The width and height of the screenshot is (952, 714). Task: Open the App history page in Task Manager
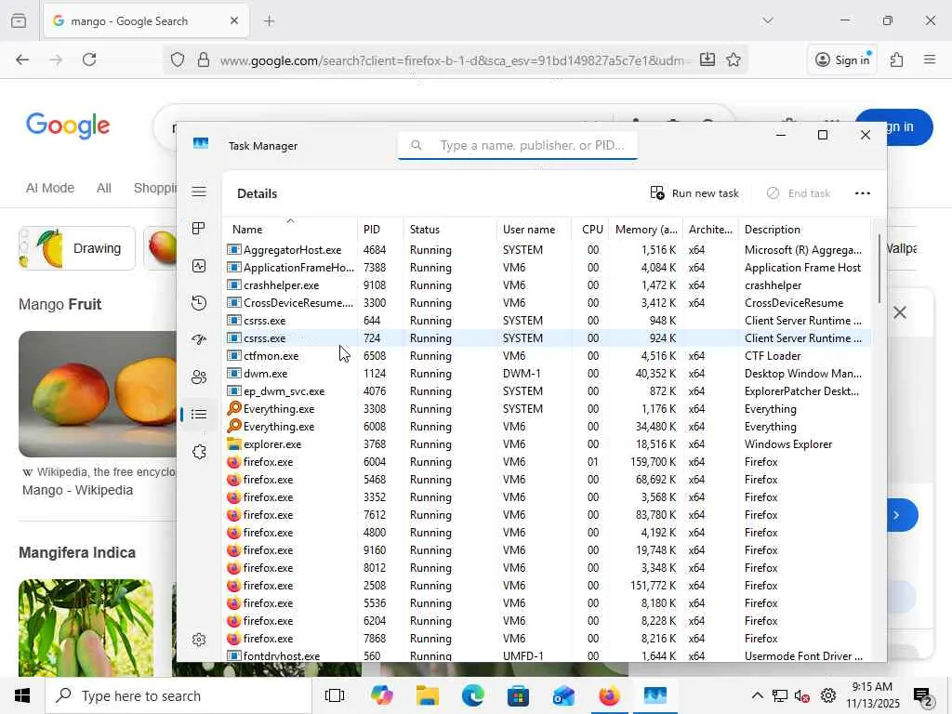tap(199, 303)
